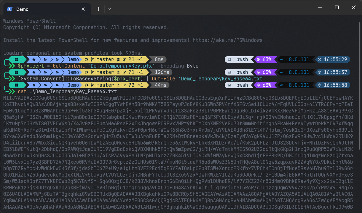Viewport: 362px width, 213px height.
Task: Click the clock icon beside 16:55:58
Action: click(x=319, y=85)
